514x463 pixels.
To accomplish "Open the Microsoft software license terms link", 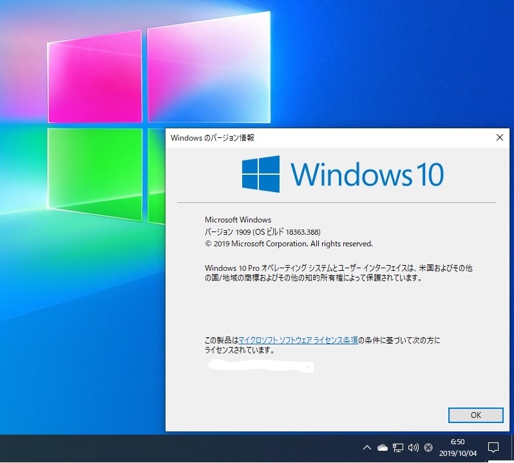I will point(298,340).
